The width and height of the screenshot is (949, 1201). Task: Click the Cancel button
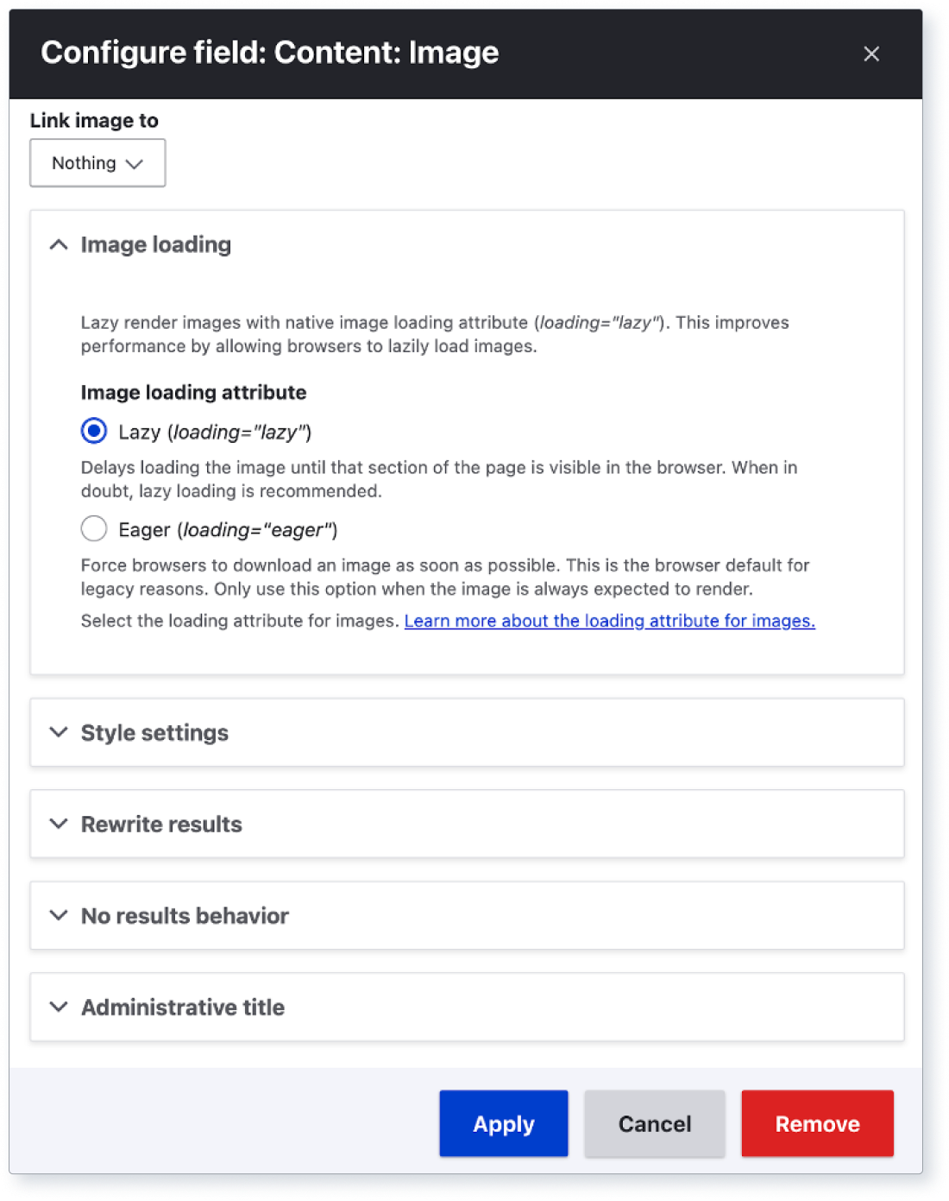(654, 1123)
